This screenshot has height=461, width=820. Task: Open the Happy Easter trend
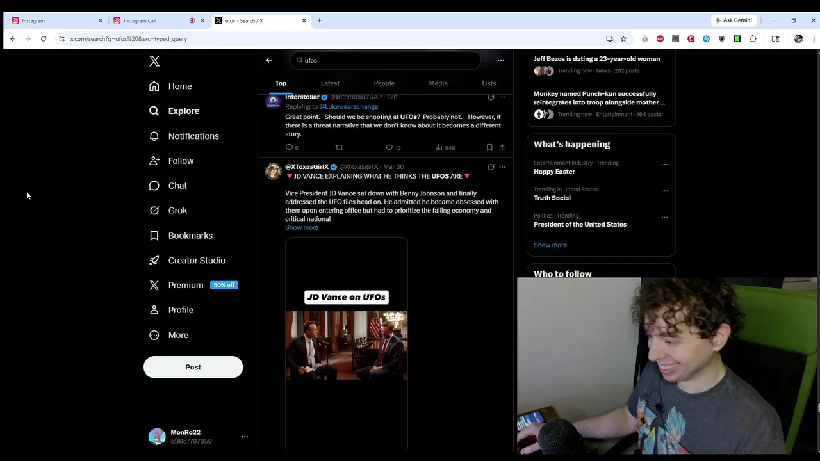[x=554, y=172]
